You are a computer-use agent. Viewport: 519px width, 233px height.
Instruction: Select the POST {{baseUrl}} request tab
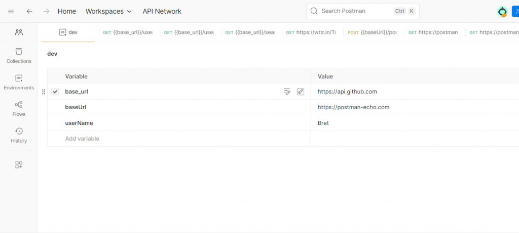click(373, 32)
